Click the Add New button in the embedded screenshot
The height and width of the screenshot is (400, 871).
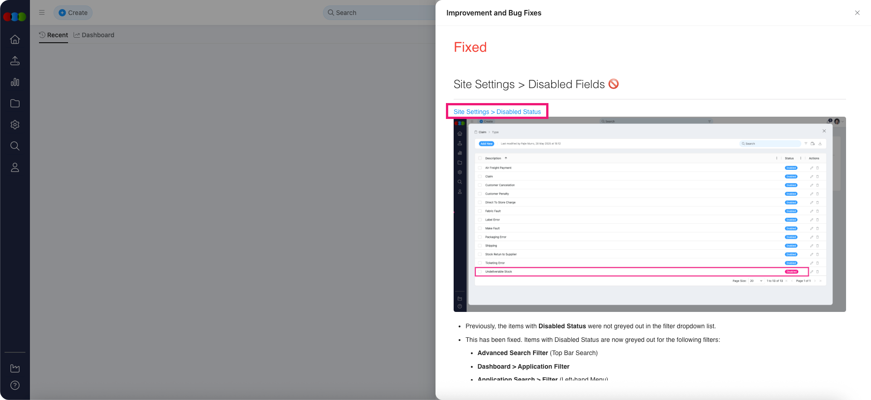(486, 143)
